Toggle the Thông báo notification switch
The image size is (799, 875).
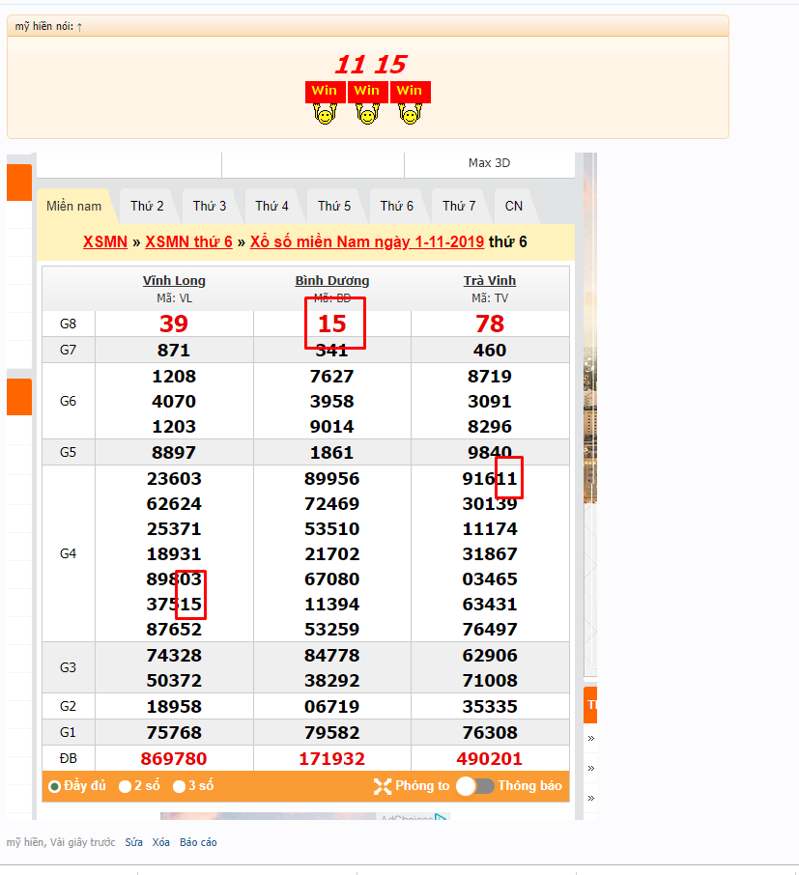474,786
